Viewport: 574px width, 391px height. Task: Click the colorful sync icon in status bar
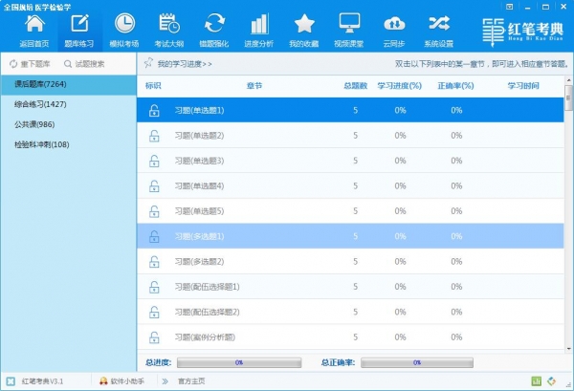coord(552,381)
